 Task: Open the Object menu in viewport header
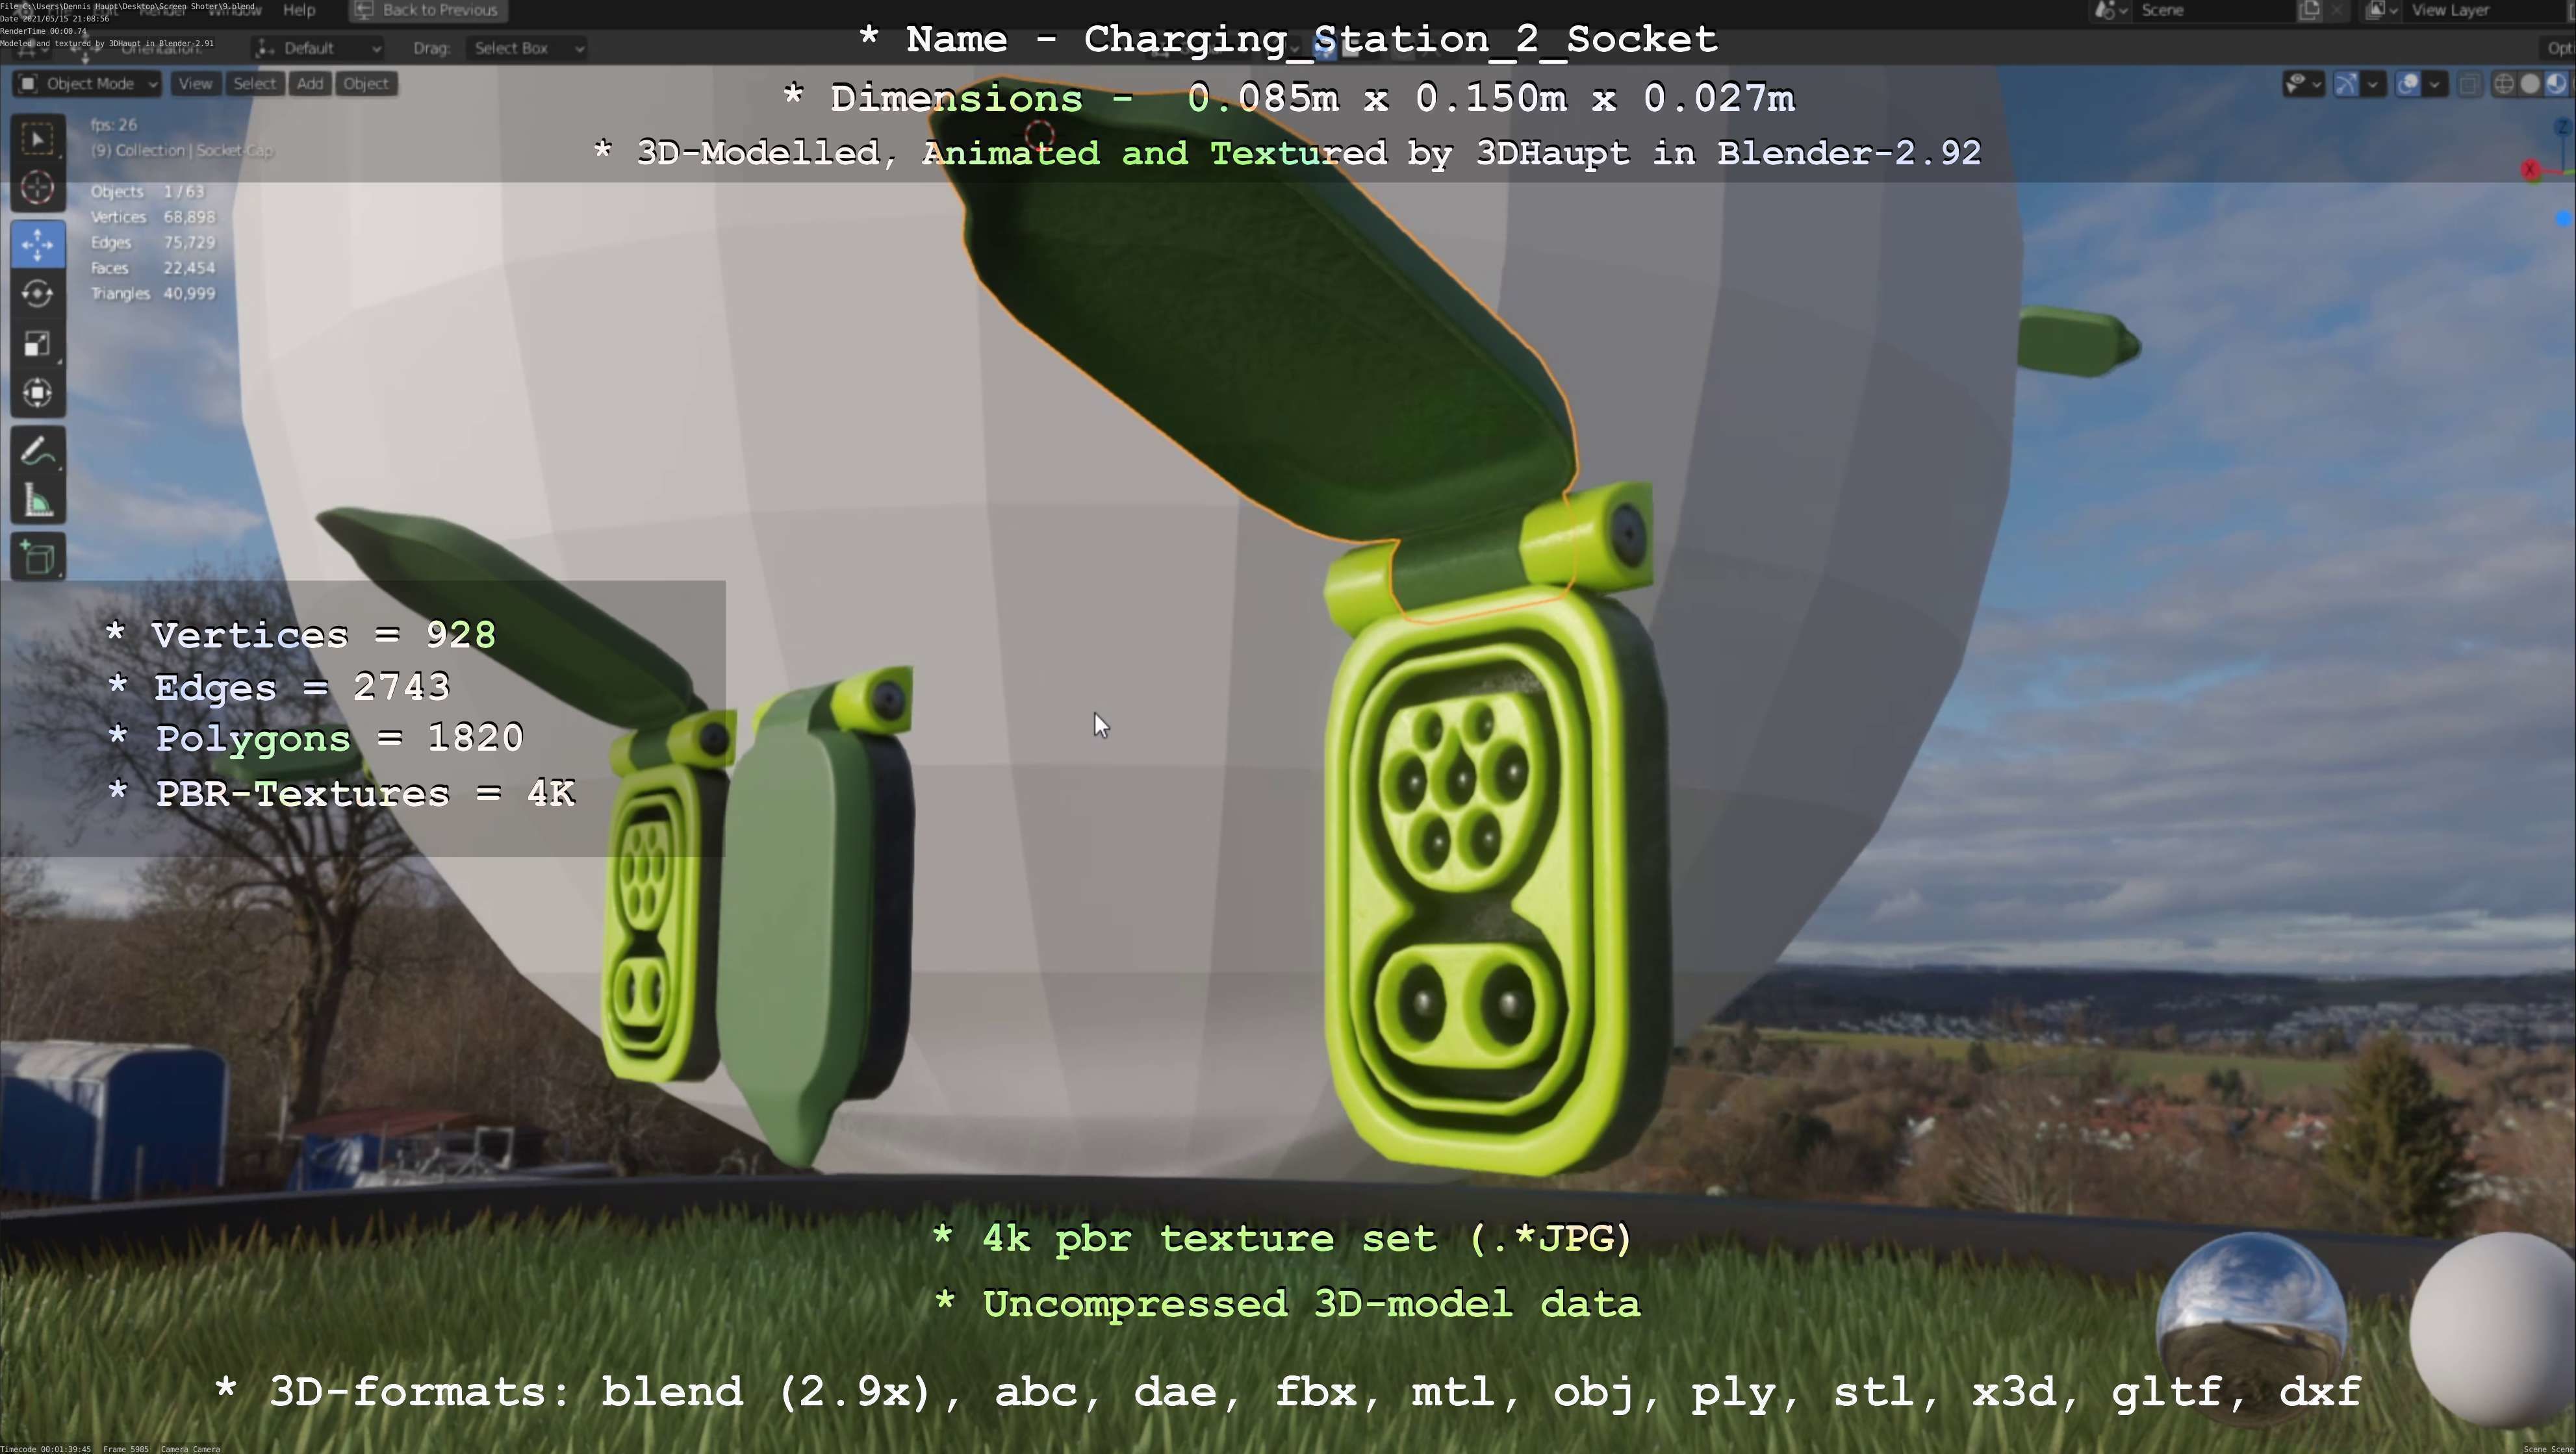click(366, 84)
